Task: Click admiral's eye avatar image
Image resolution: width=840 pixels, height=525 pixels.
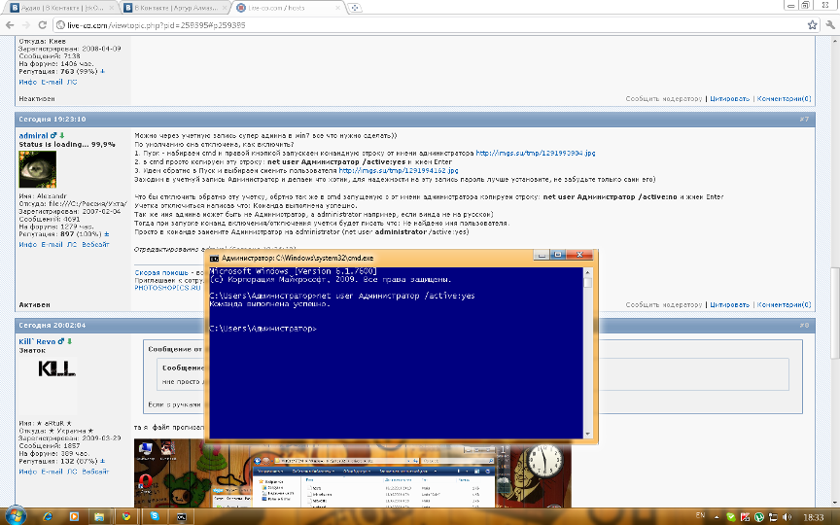Action: (x=38, y=169)
